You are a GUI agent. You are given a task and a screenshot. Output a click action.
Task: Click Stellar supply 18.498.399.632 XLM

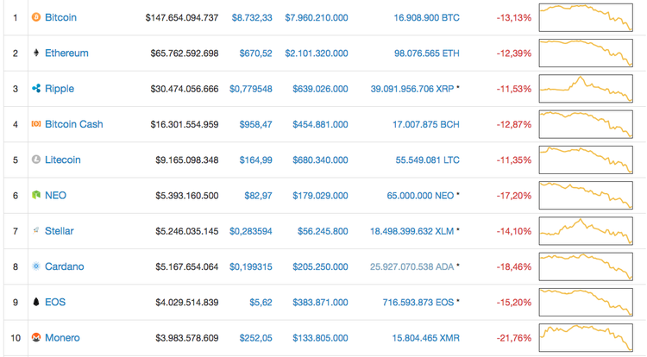coord(411,231)
